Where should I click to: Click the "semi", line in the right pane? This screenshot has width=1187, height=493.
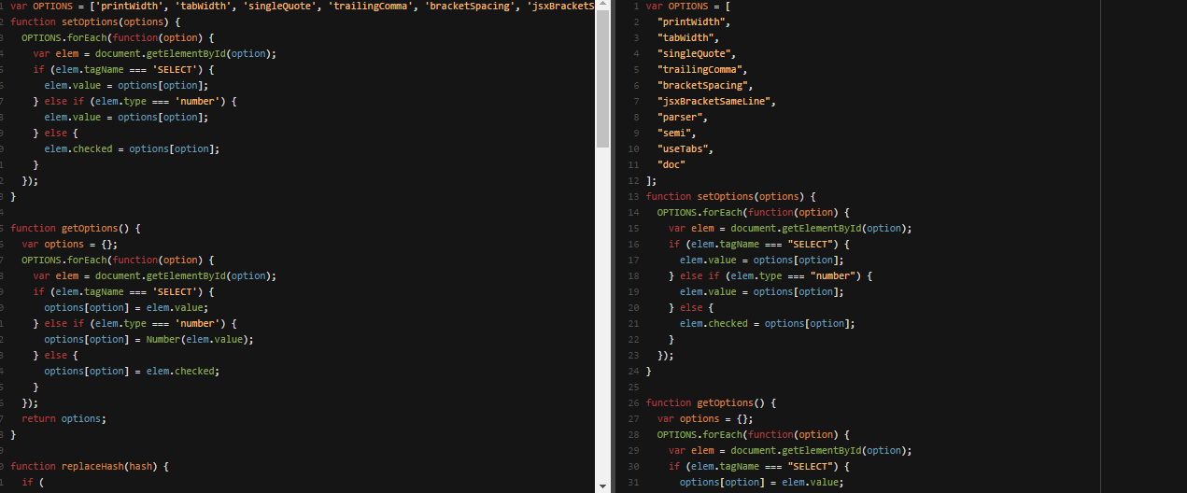[x=677, y=133]
